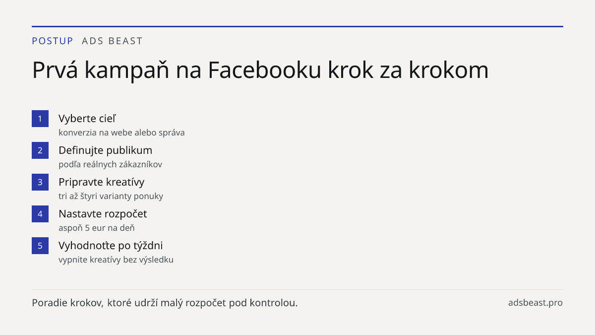The width and height of the screenshot is (595, 335).
Task: Select 'aspoň 5 eur na deň'
Action: click(97, 228)
